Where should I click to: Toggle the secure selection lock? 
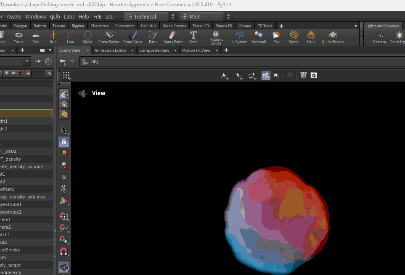(x=64, y=142)
